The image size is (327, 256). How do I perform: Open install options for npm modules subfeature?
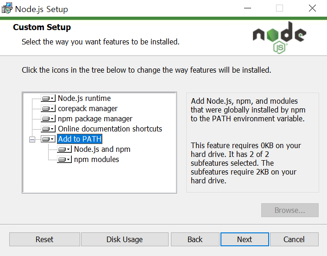[64, 159]
